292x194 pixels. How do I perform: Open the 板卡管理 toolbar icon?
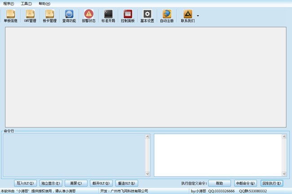pos(50,16)
